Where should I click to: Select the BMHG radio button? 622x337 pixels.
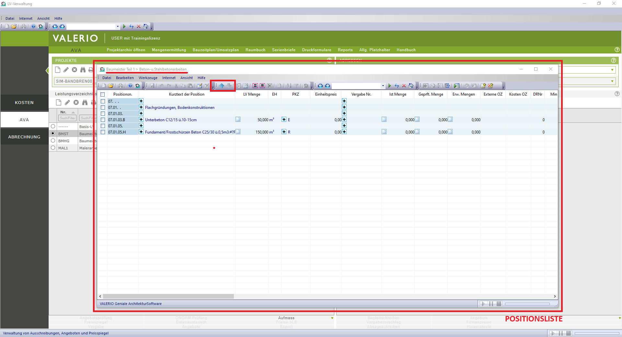pos(53,141)
